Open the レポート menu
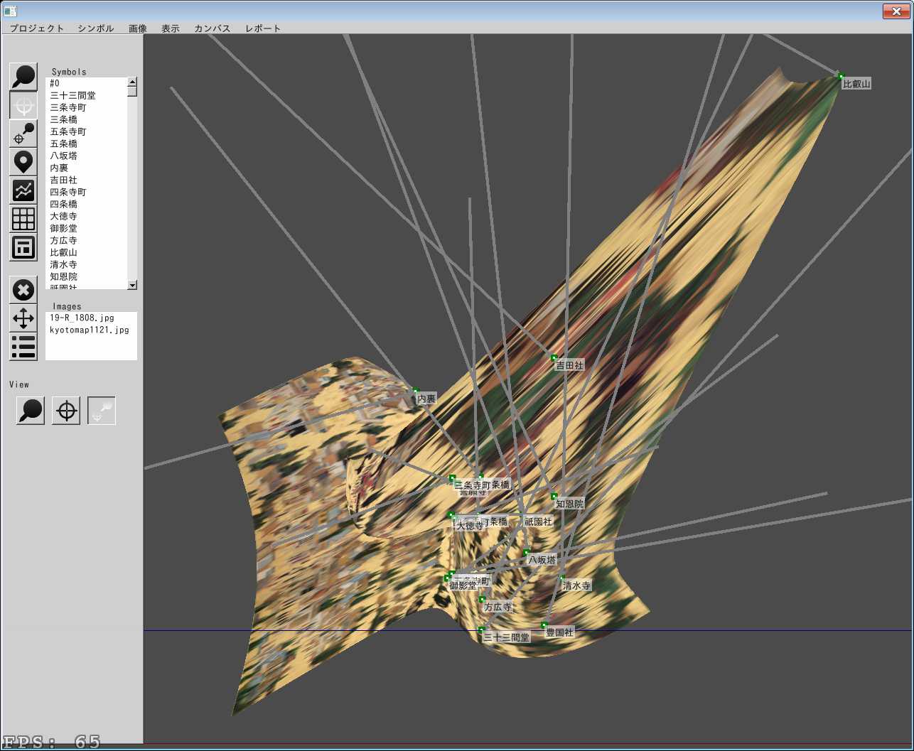The width and height of the screenshot is (914, 751). (x=263, y=28)
